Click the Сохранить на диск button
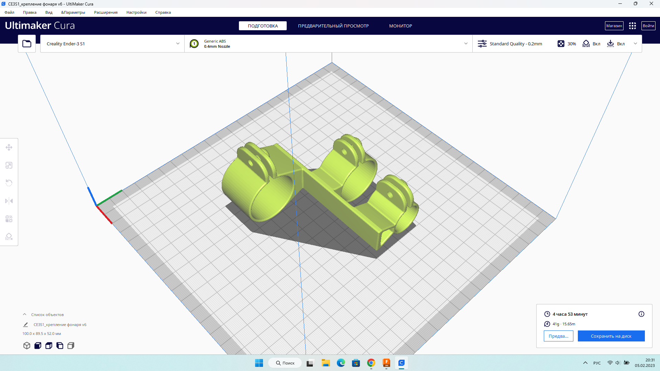The height and width of the screenshot is (371, 660). click(611, 336)
